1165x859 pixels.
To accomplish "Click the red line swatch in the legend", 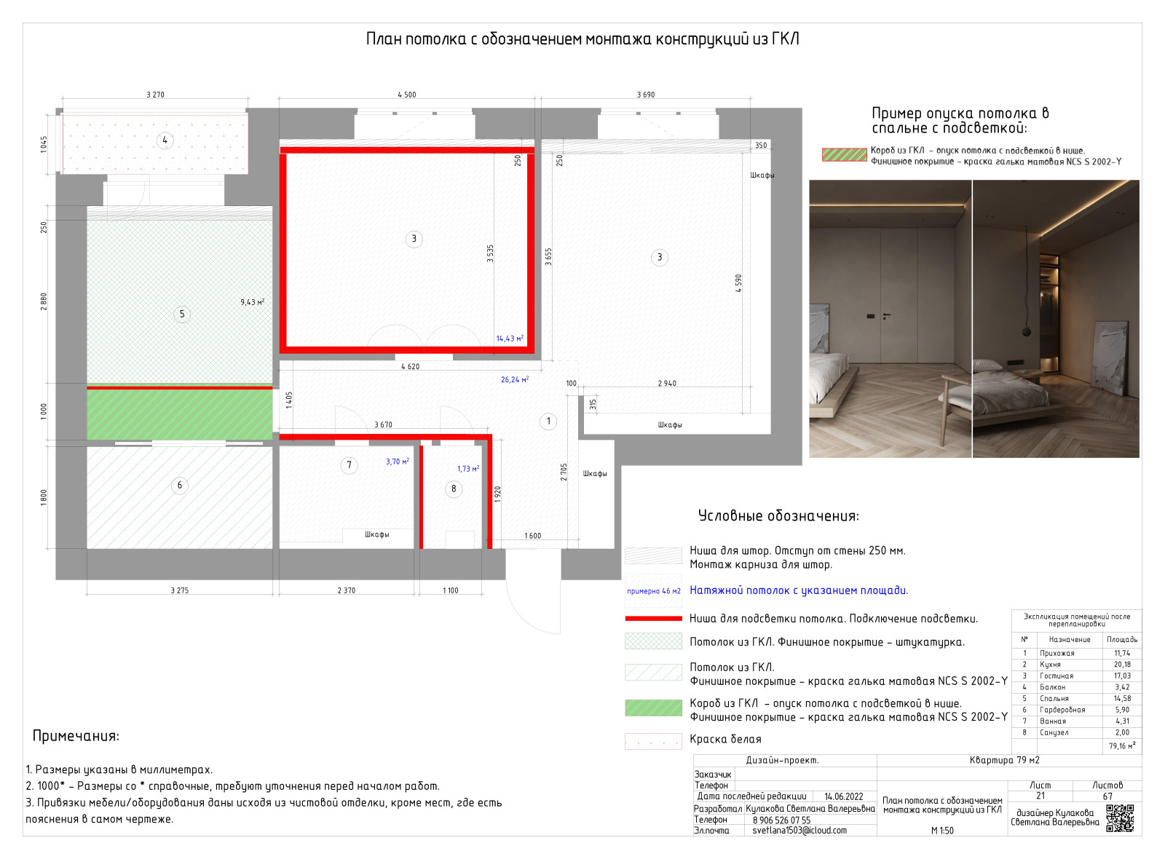I will coord(653,619).
